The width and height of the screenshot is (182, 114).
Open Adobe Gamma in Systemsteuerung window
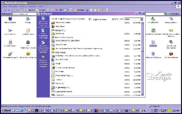coord(10,20)
